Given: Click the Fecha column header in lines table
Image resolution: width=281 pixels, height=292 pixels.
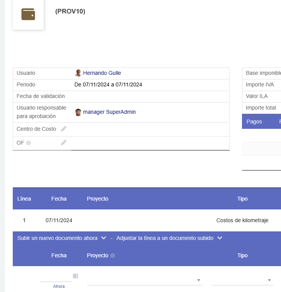Looking at the screenshot, I should tap(59, 199).
